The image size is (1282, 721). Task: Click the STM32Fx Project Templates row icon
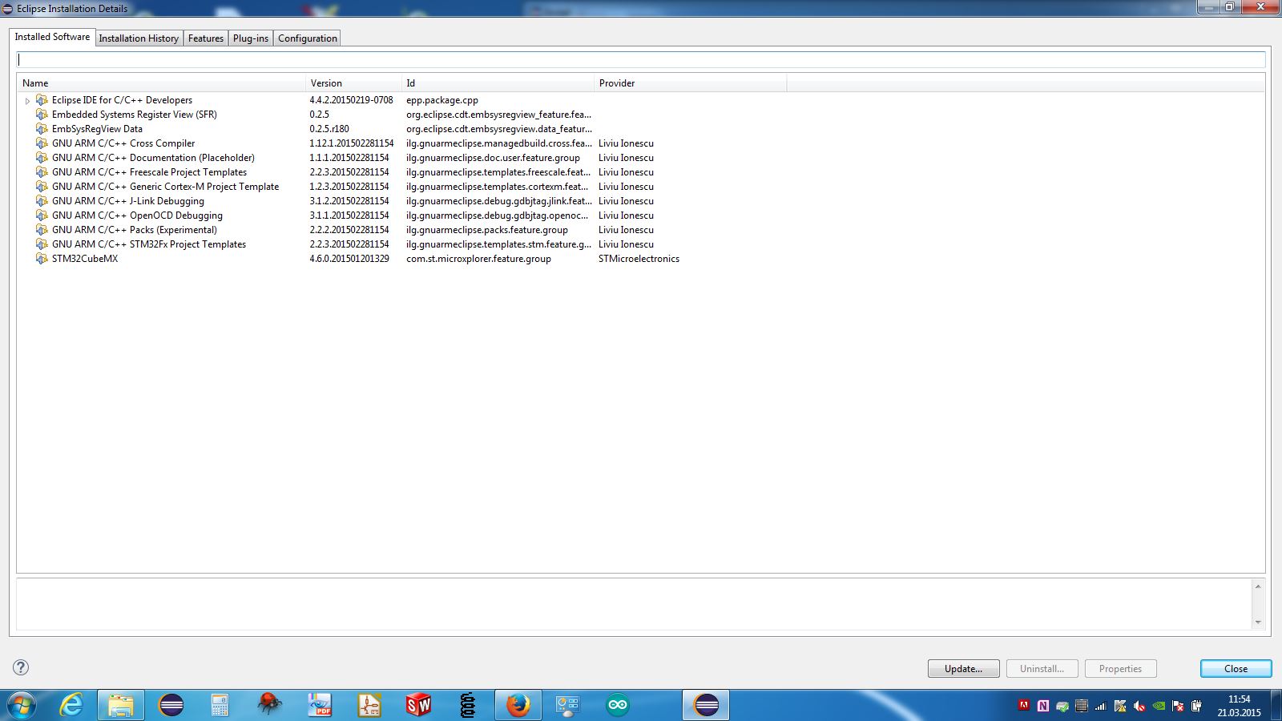click(42, 244)
